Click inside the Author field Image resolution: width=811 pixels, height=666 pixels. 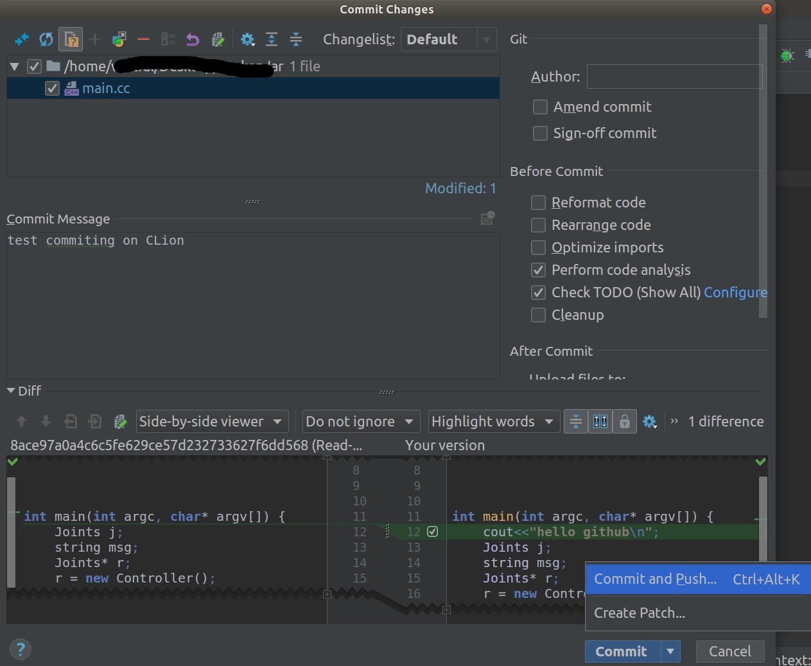point(674,76)
